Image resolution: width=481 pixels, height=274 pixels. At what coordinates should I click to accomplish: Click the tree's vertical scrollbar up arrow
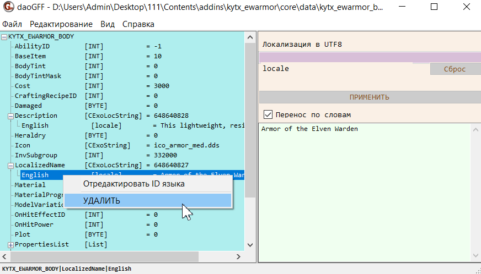pyautogui.click(x=250, y=37)
